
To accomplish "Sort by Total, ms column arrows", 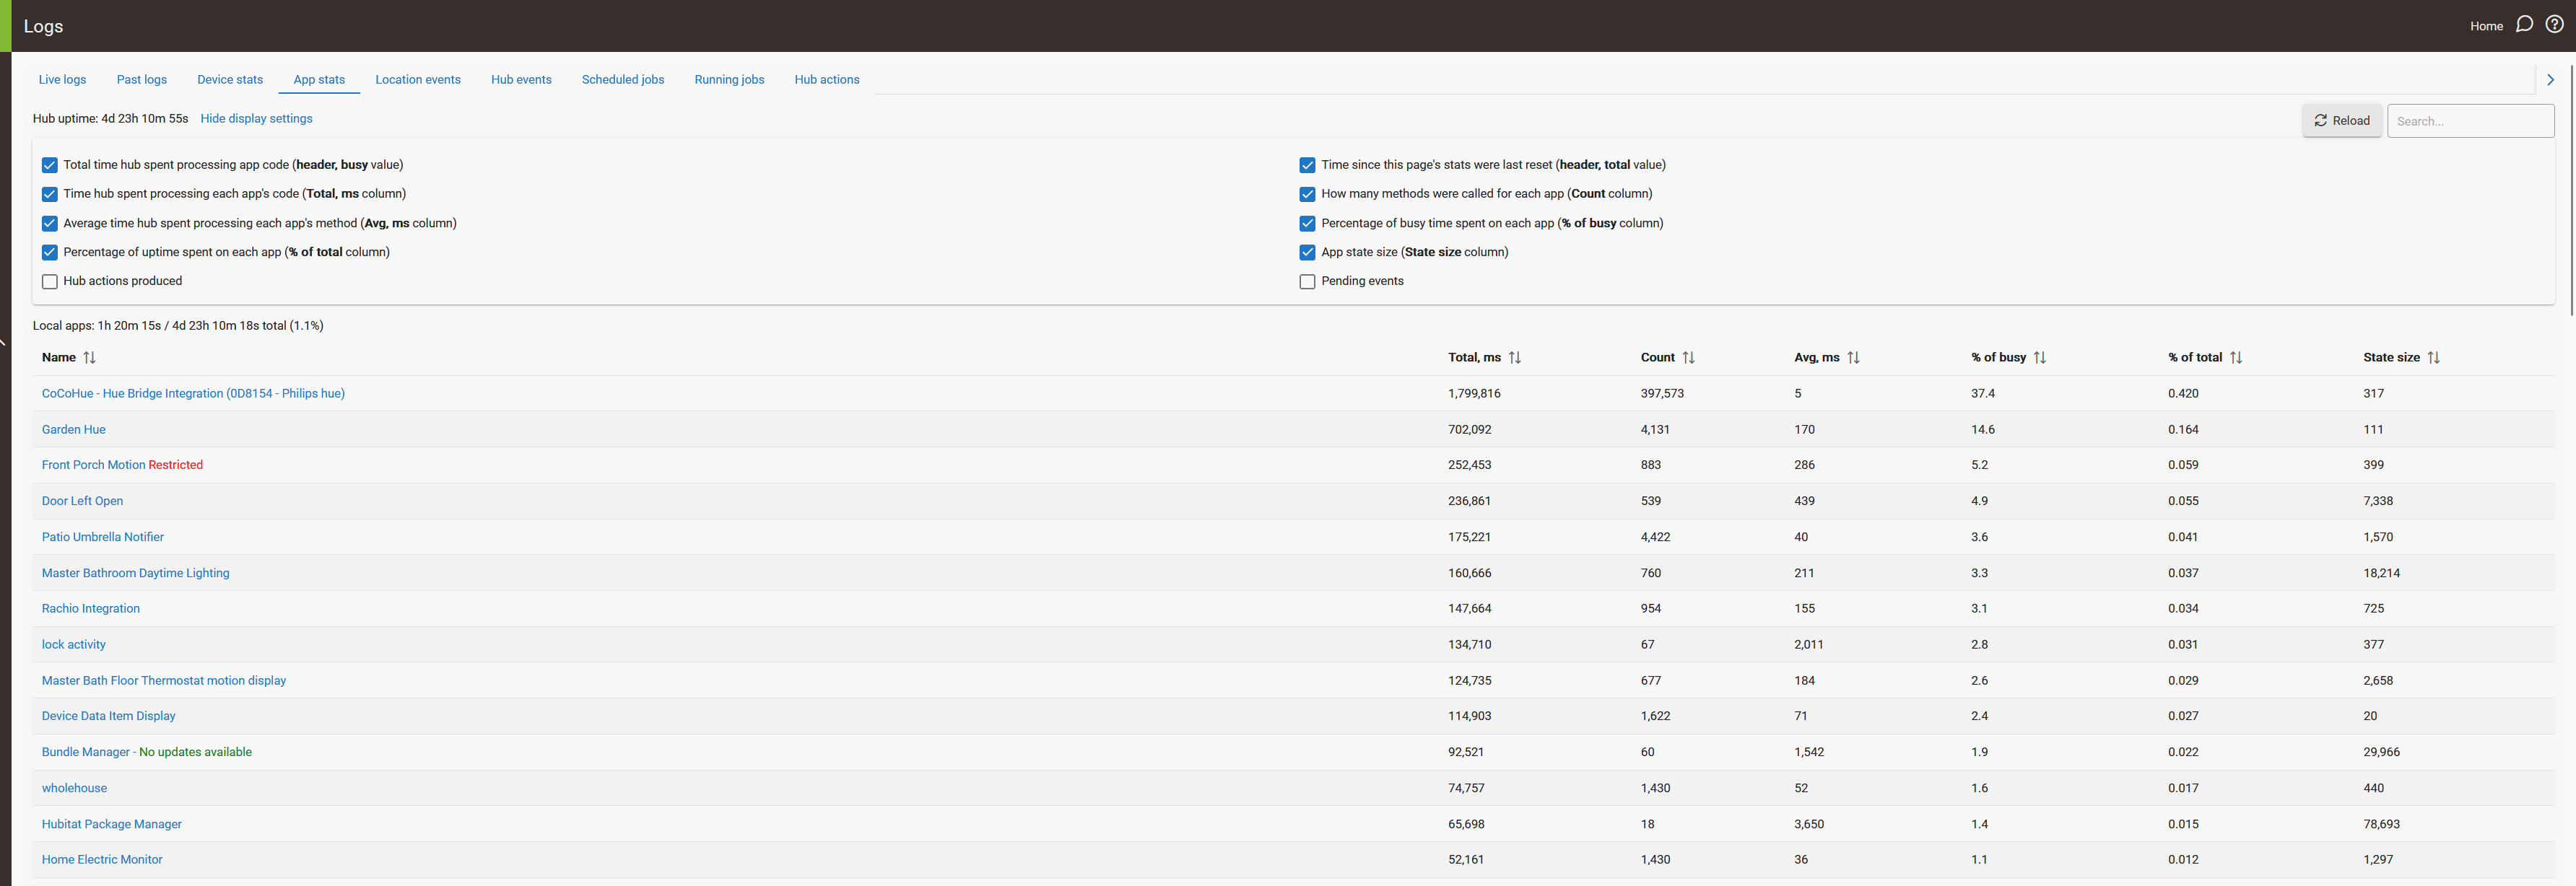I will coord(1514,358).
